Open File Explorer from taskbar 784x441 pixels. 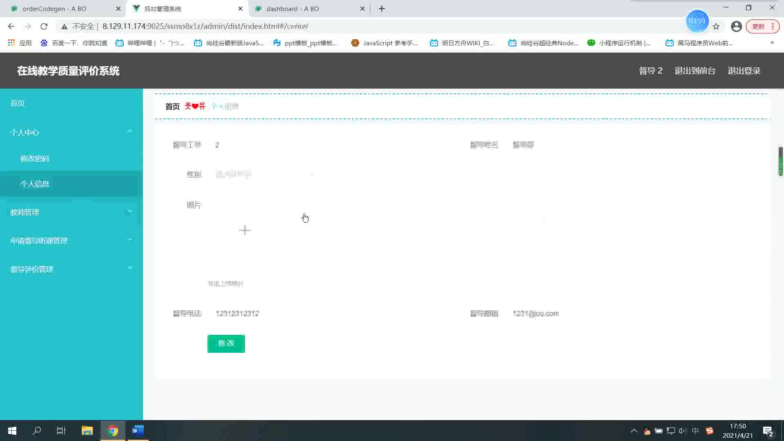tap(87, 430)
